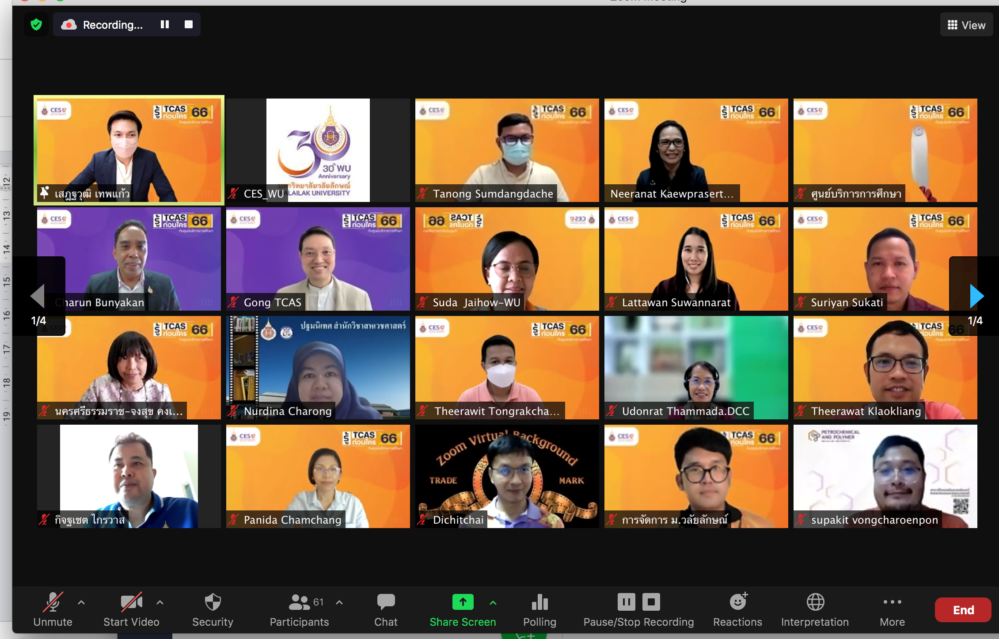Expand share options arrow beside Share Screen
The height and width of the screenshot is (639, 999).
tap(493, 602)
